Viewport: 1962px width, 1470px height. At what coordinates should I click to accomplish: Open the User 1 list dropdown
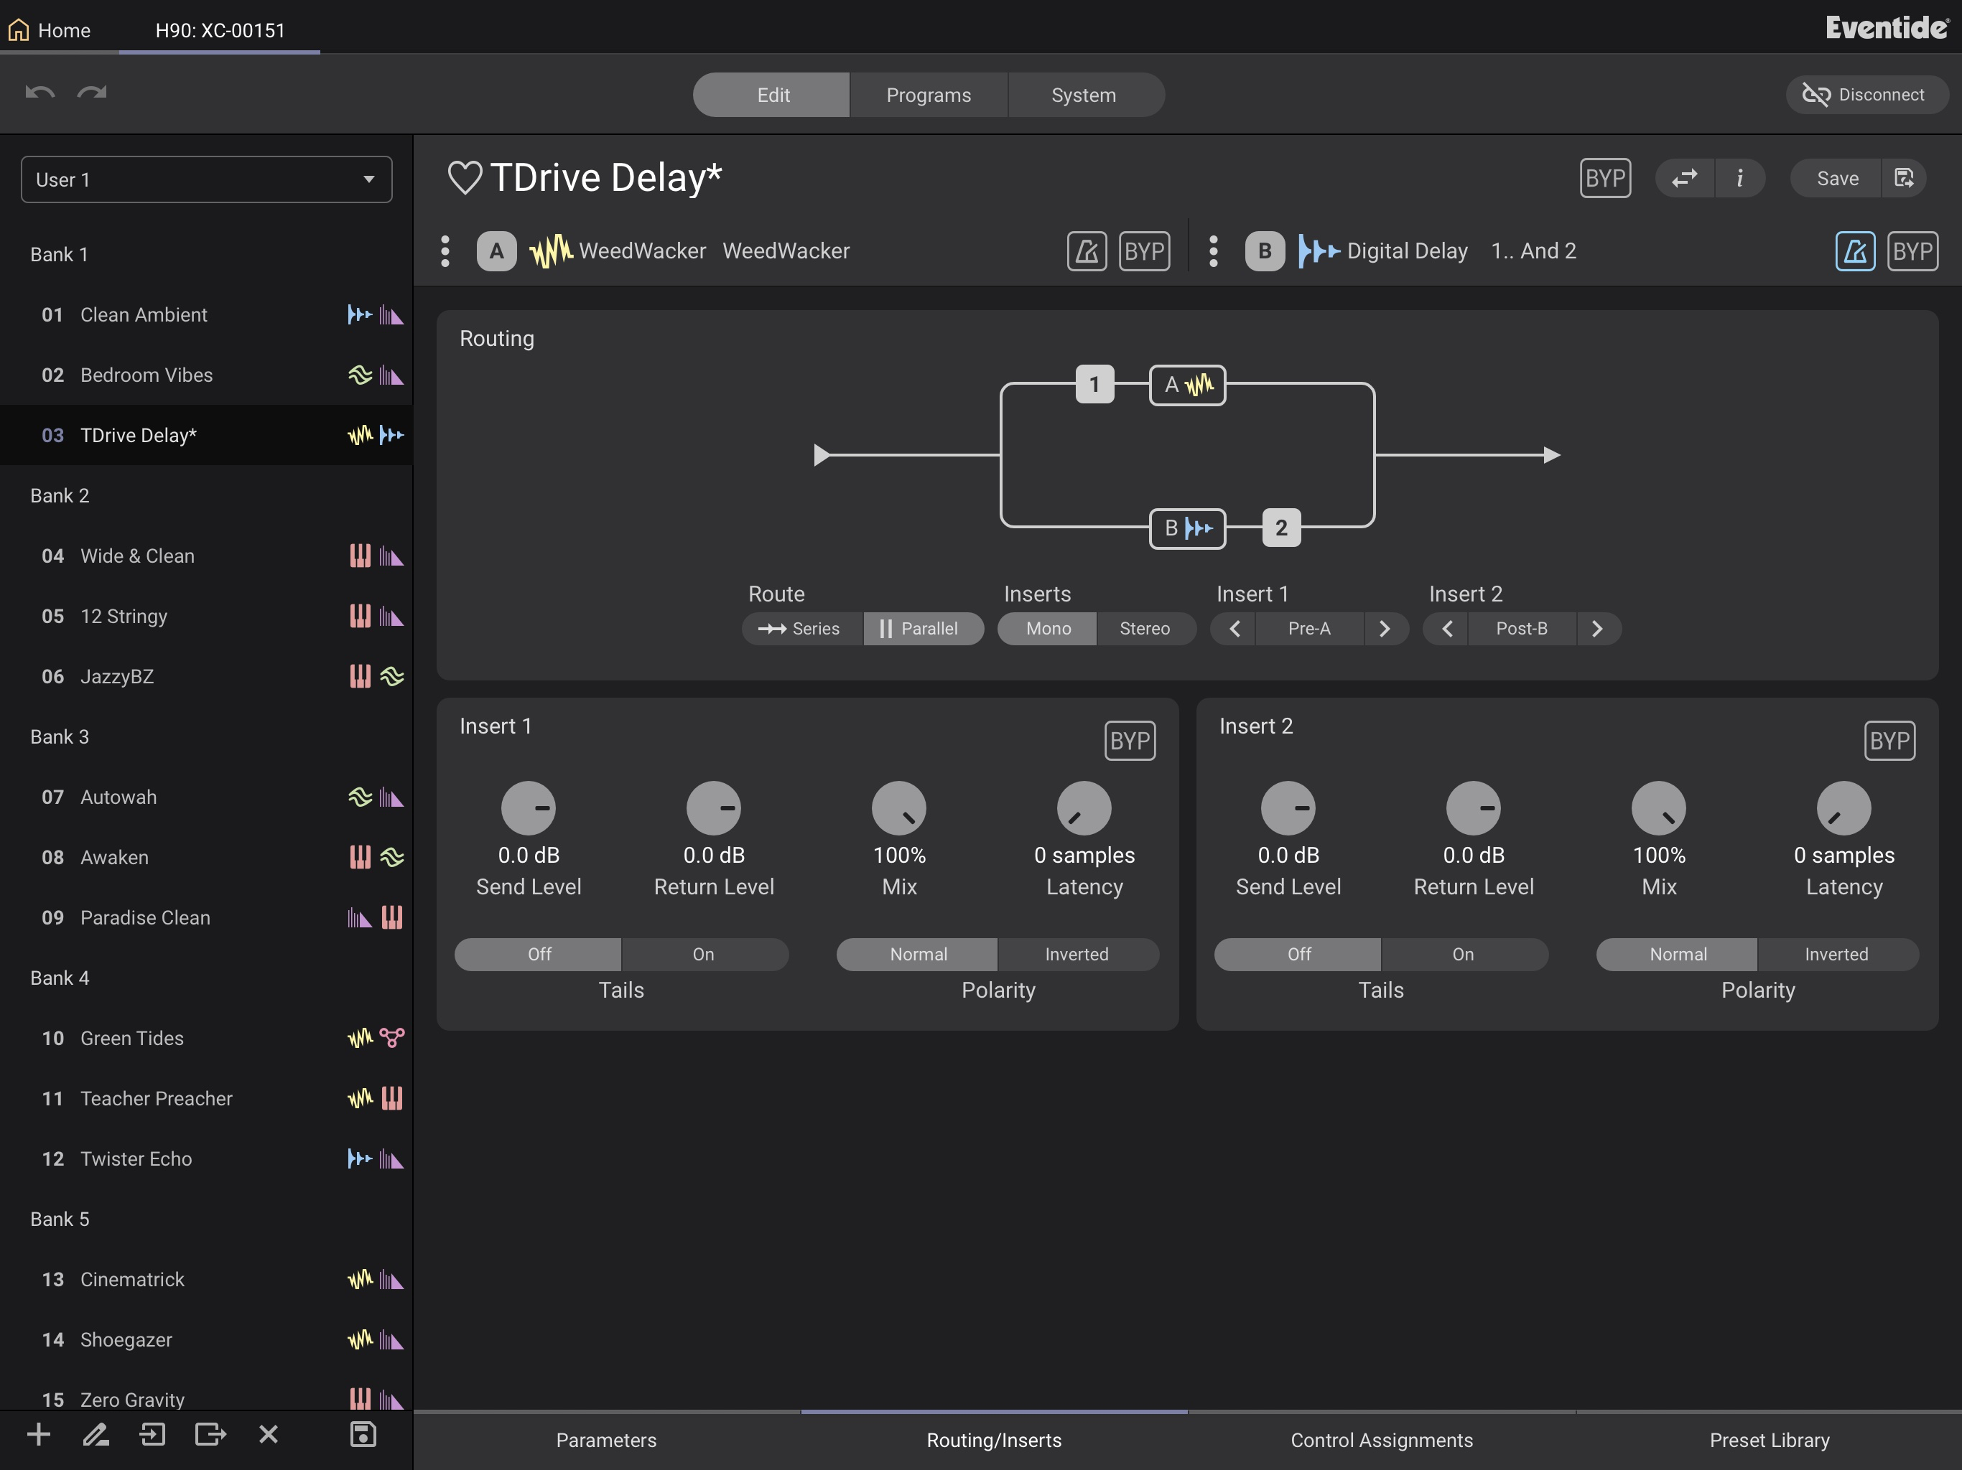[x=207, y=180]
